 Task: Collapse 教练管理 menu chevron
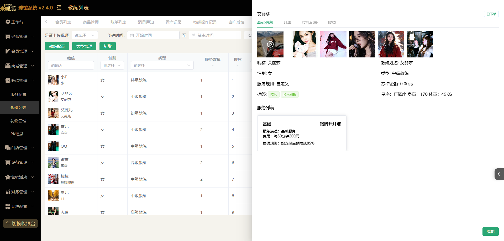33,81
